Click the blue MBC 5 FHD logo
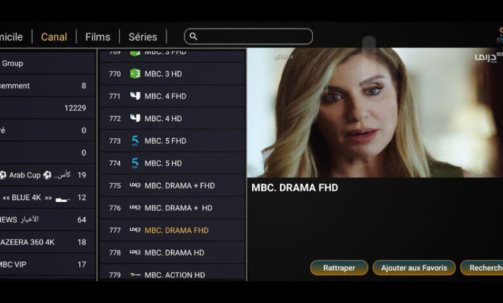The image size is (503, 303). pyautogui.click(x=135, y=141)
